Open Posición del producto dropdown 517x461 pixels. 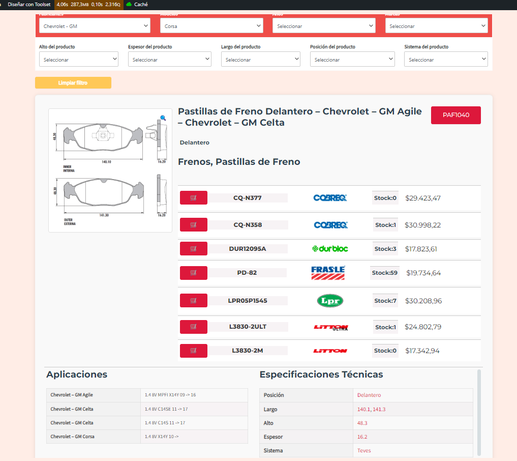tap(352, 60)
